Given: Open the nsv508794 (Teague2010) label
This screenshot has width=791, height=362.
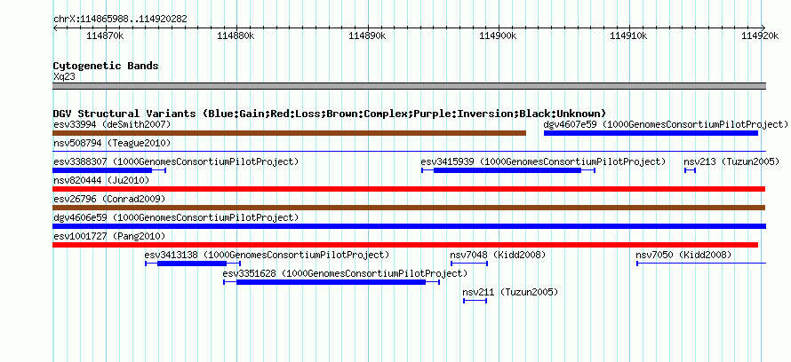Looking at the screenshot, I should point(112,143).
